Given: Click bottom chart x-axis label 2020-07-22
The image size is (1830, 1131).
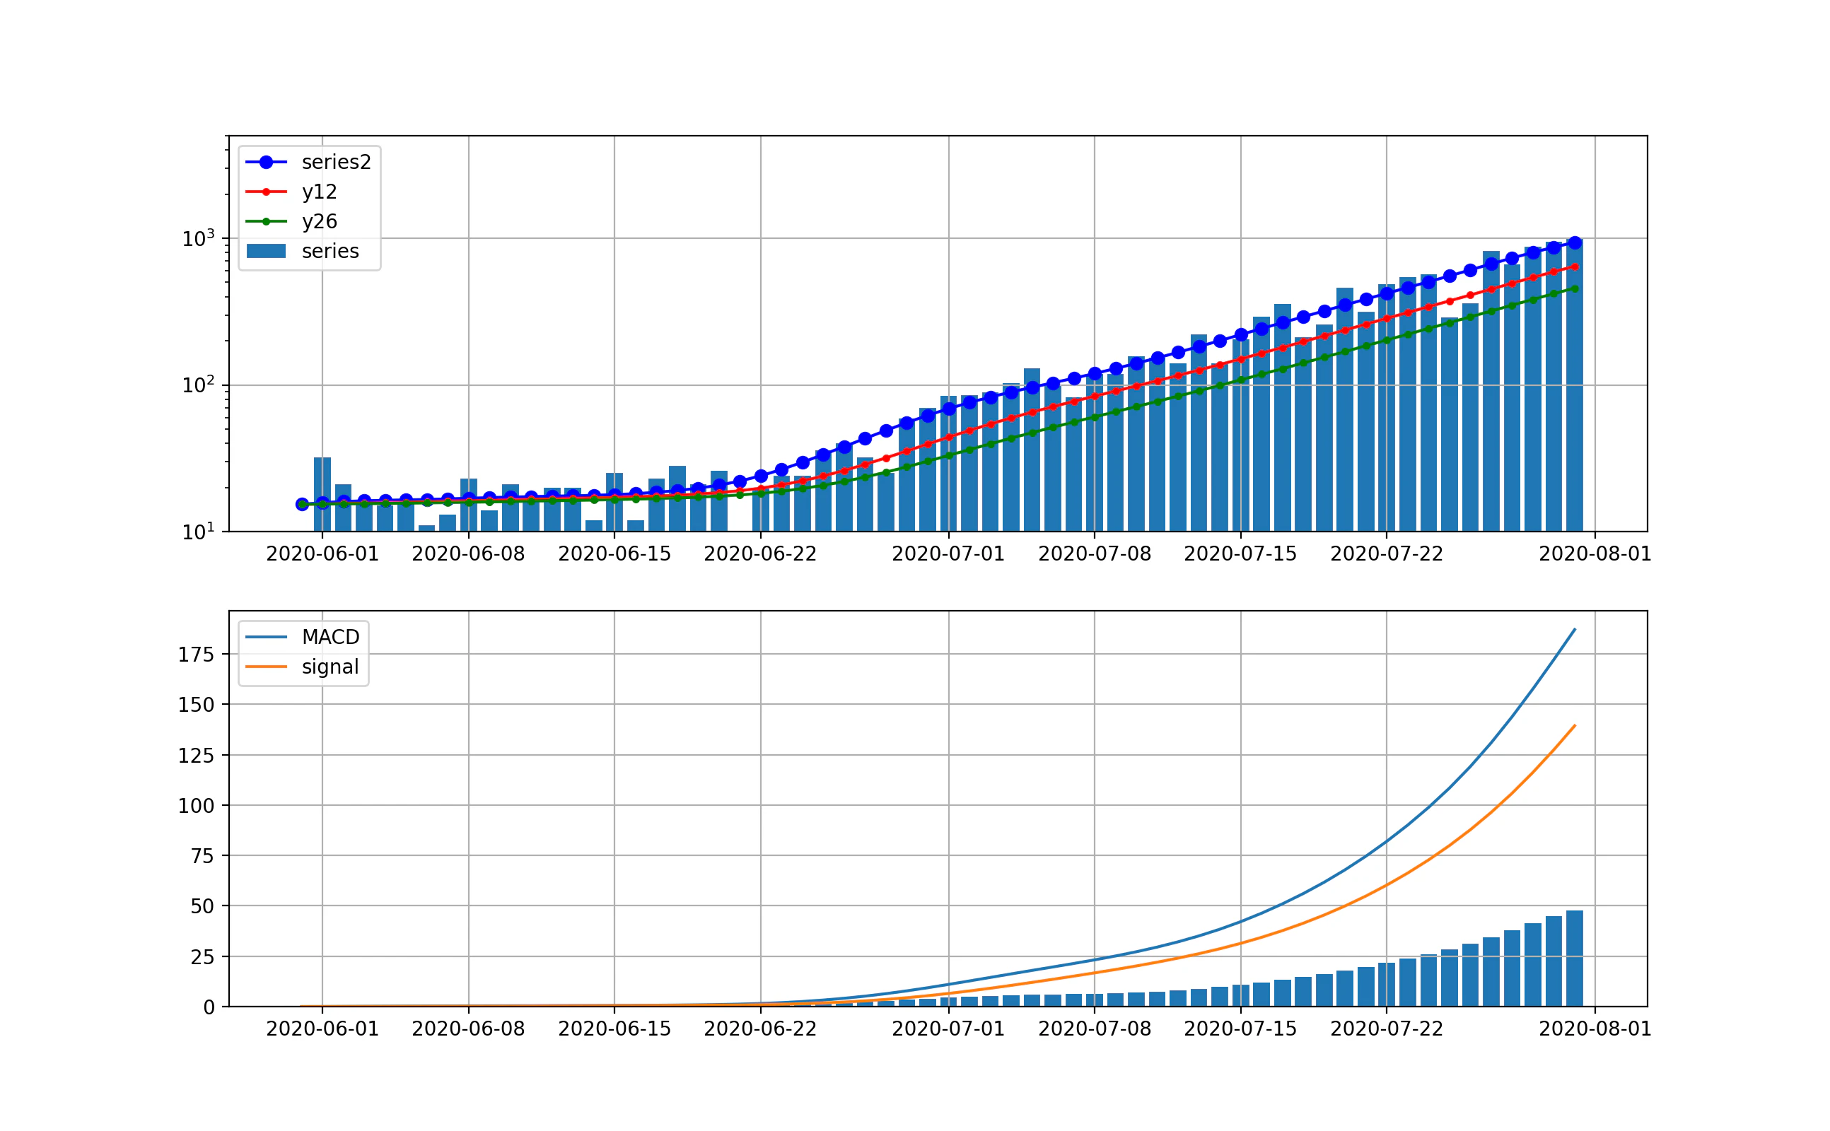Looking at the screenshot, I should (x=1387, y=1029).
